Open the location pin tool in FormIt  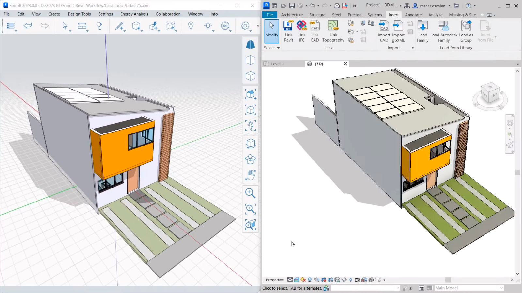coord(191,26)
